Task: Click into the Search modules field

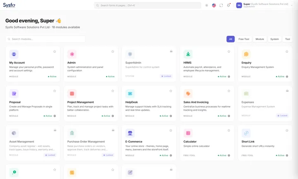Action: pyautogui.click(x=46, y=39)
